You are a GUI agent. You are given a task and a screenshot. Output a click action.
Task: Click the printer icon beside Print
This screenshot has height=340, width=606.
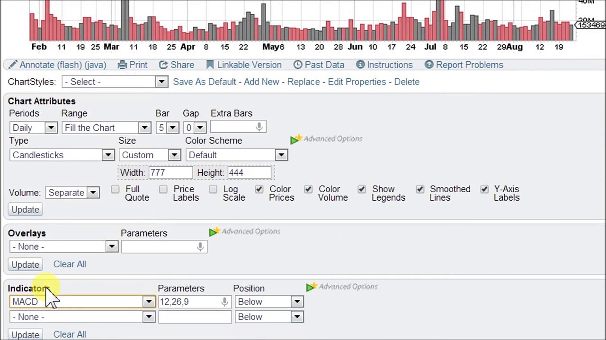(x=122, y=65)
